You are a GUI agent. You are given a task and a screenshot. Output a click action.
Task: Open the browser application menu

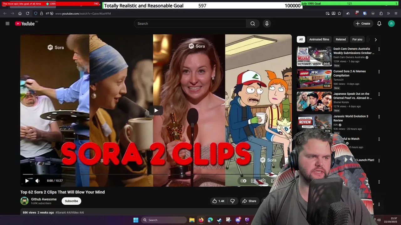(x=396, y=13)
